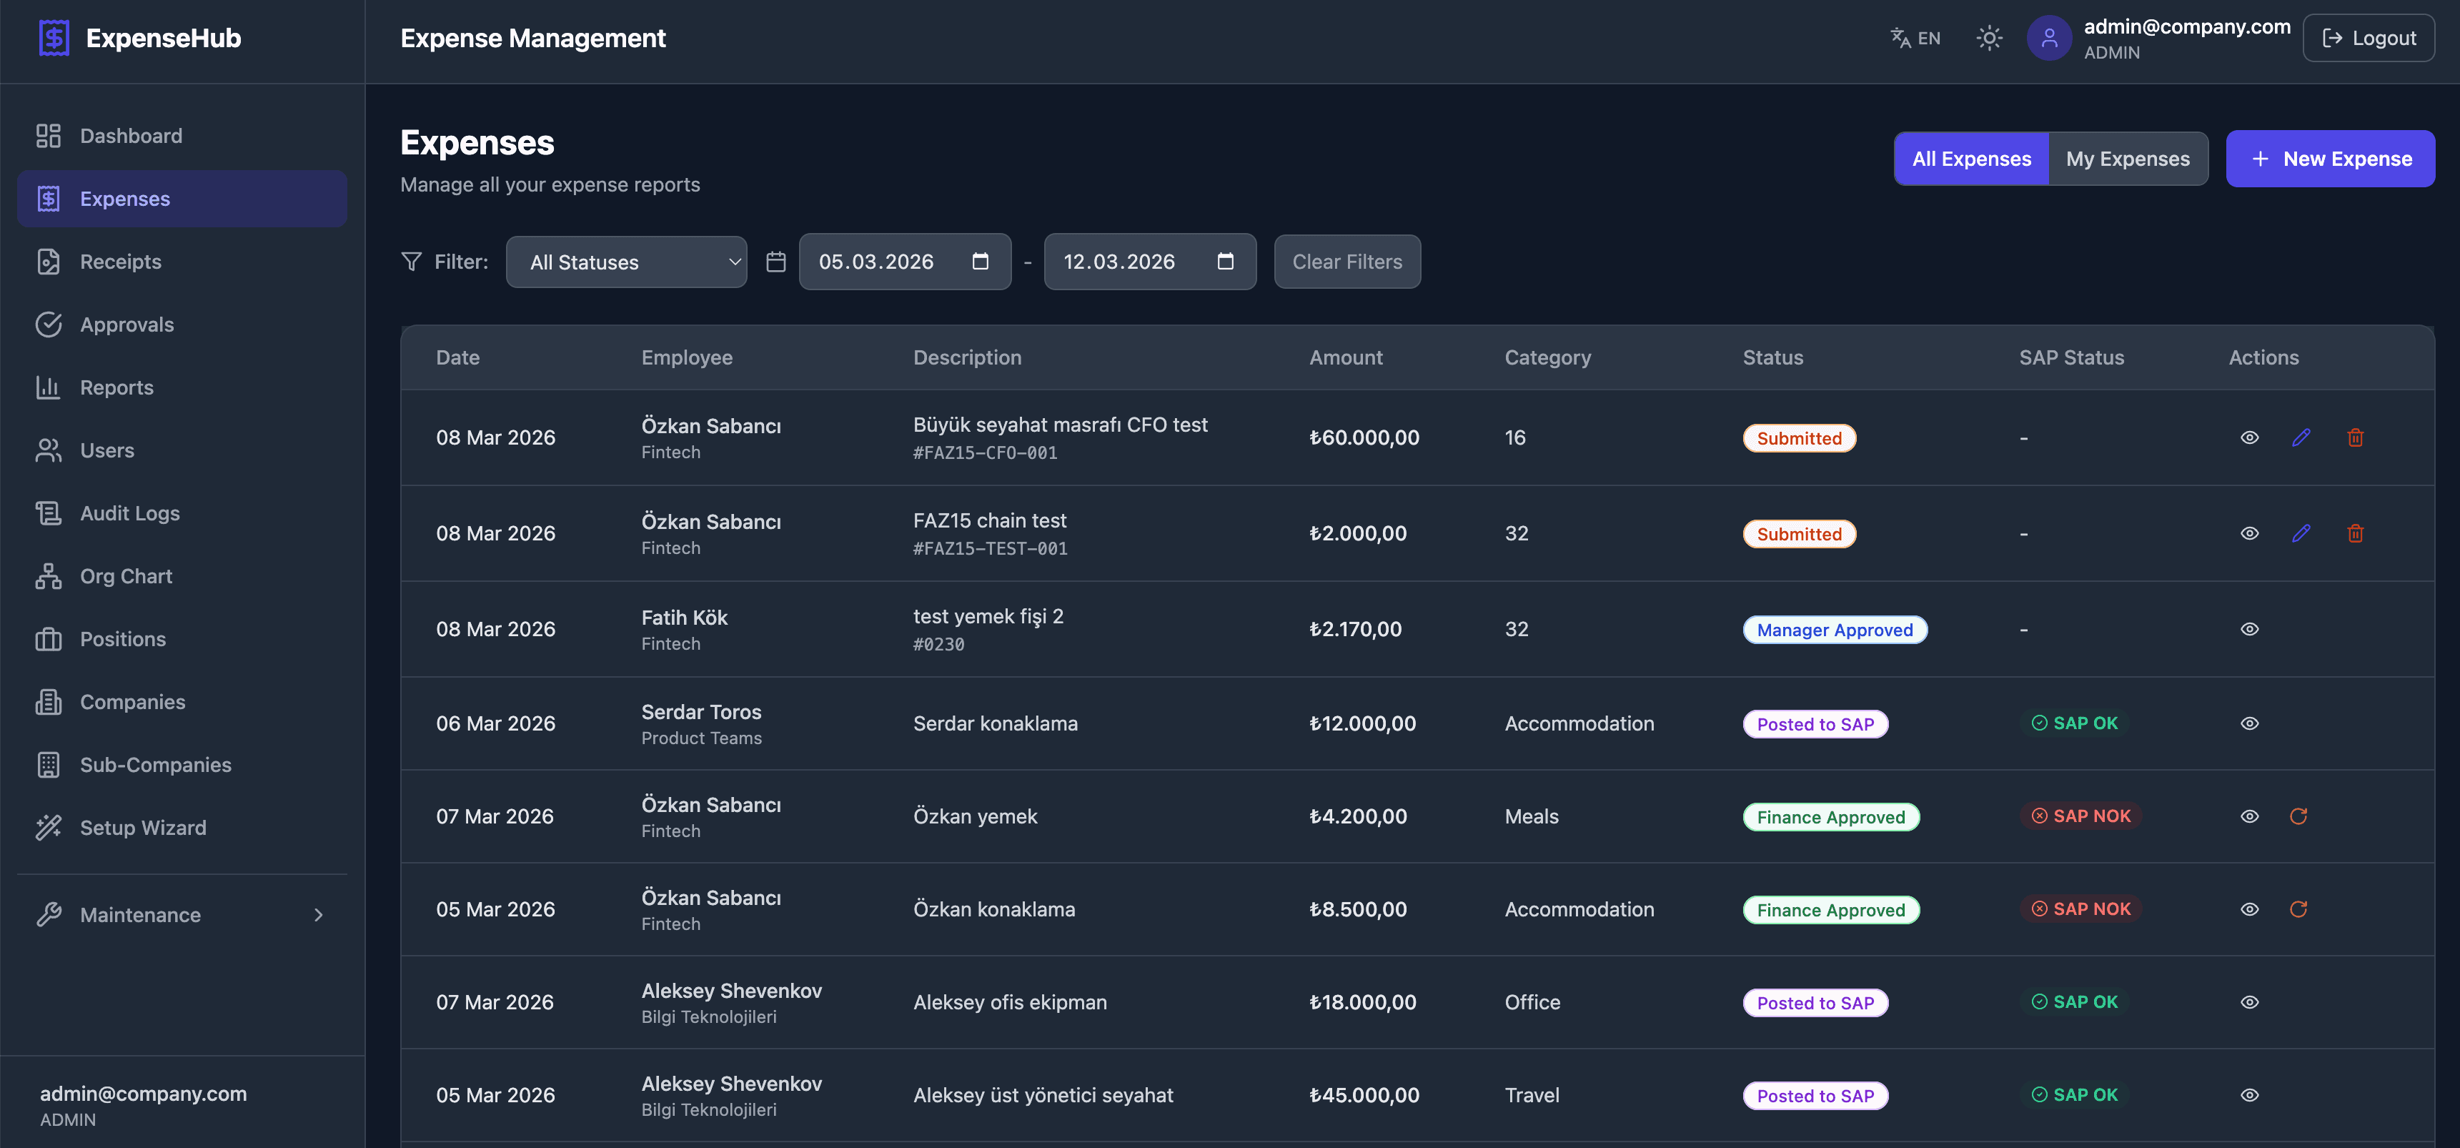Click SAP NOK badge for Özkan yemek
This screenshot has width=2460, height=1148.
click(2081, 816)
